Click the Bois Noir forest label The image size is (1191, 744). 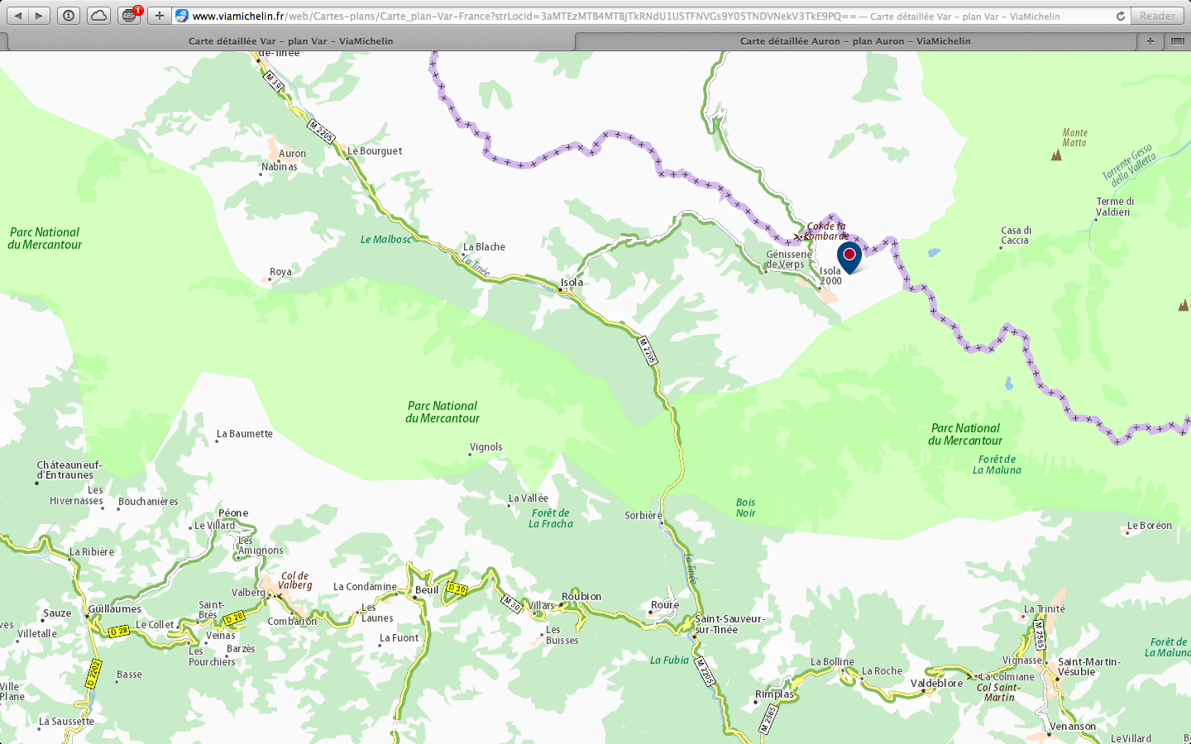[745, 508]
